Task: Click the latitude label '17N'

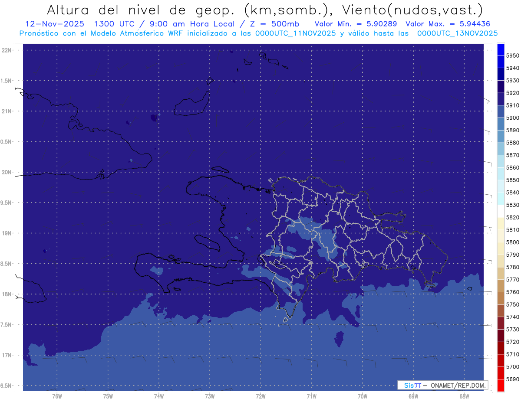Action: [7, 356]
